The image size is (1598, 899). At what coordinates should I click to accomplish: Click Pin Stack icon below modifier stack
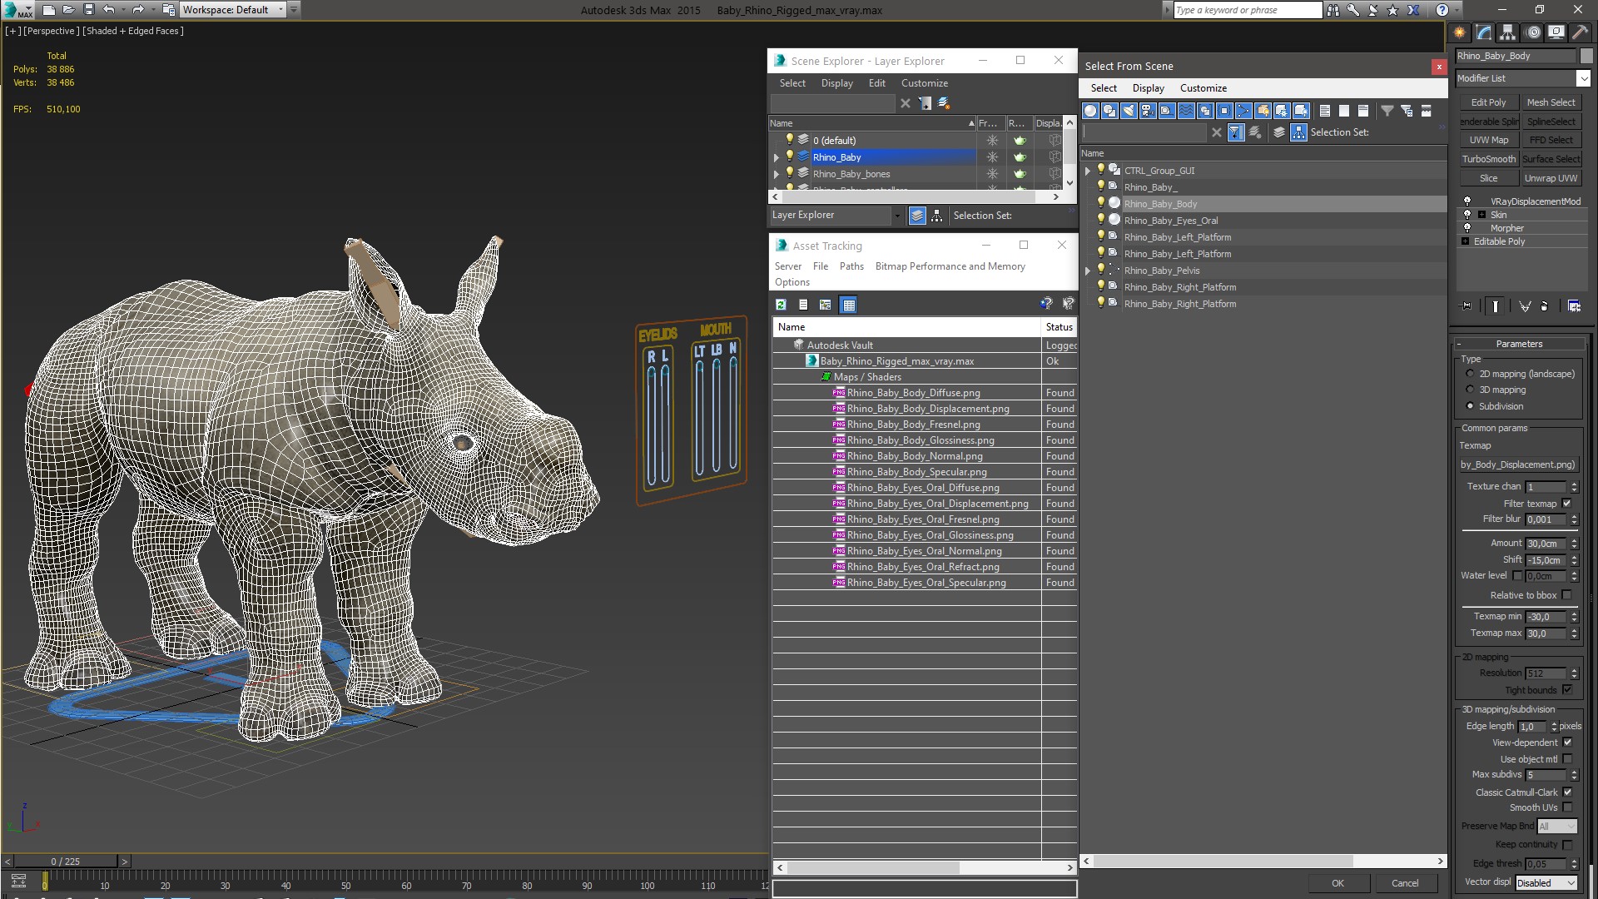click(x=1466, y=306)
